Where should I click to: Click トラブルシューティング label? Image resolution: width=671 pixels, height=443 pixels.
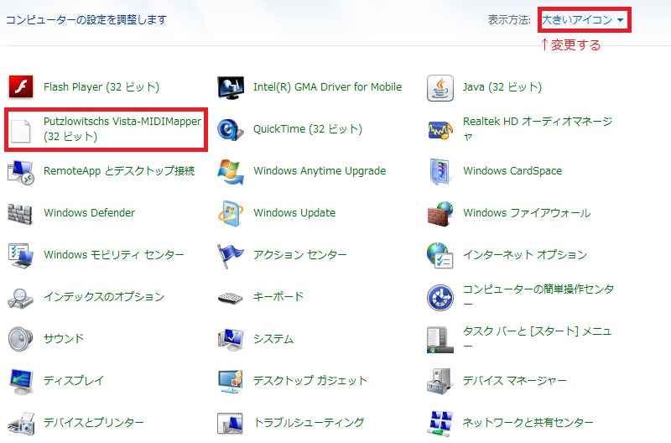309,423
